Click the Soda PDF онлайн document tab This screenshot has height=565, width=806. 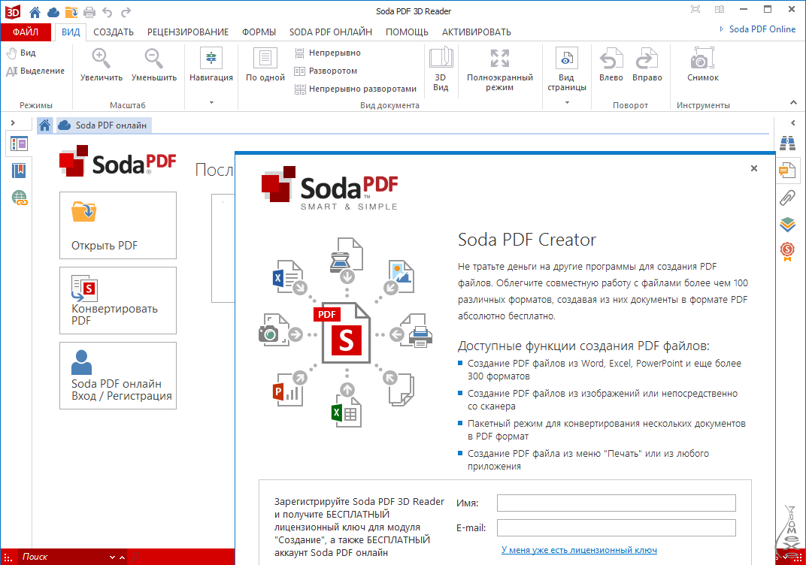[103, 125]
